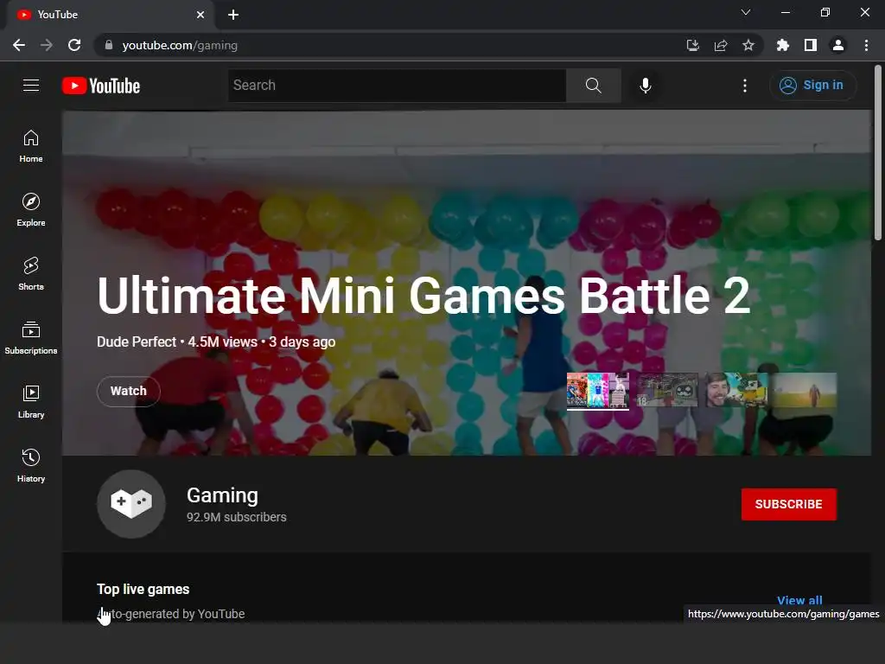Click in the YouTube Search field
Viewport: 885px width, 664px height.
pos(397,86)
